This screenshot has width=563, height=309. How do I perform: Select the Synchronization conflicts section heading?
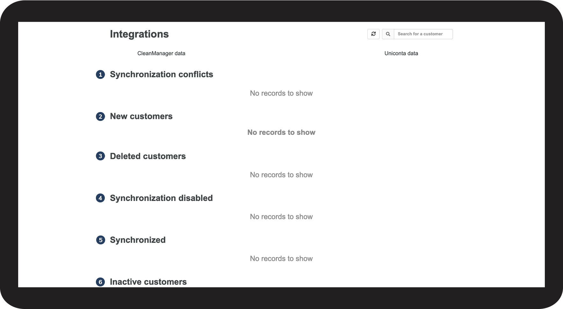(161, 74)
